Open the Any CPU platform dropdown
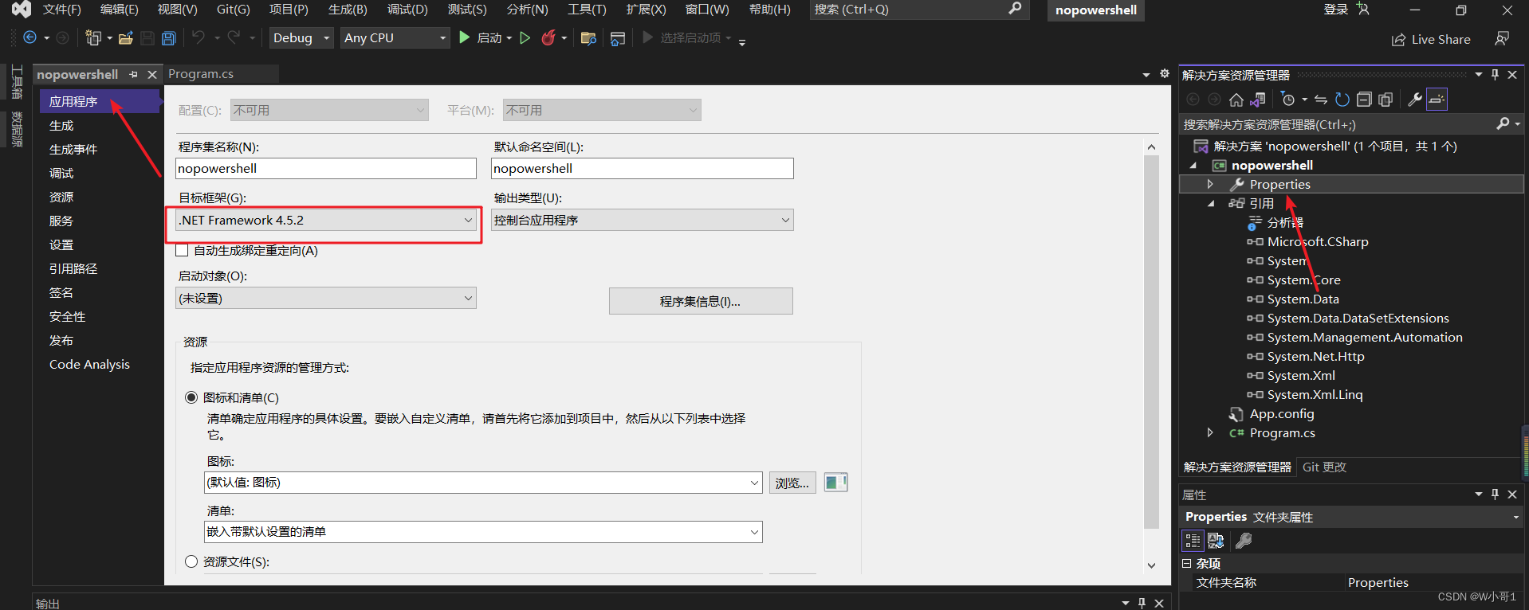The image size is (1529, 610). tap(395, 37)
